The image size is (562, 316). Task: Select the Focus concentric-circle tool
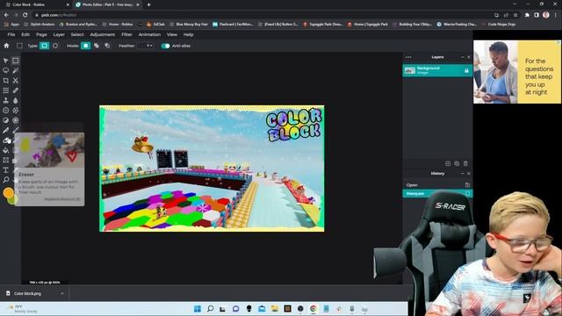pyautogui.click(x=16, y=120)
